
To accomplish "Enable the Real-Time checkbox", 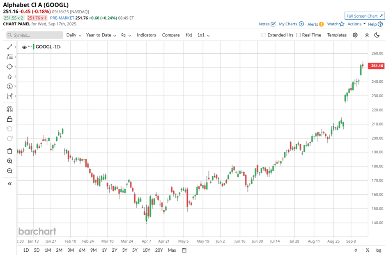I will 299,35.
